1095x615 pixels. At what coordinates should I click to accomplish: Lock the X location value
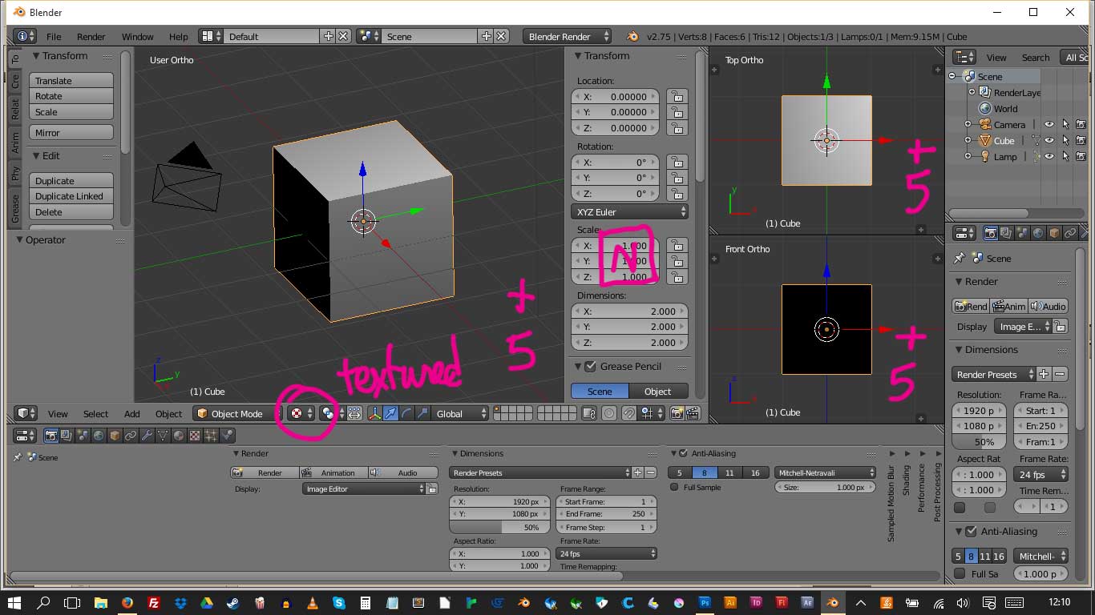coord(677,96)
